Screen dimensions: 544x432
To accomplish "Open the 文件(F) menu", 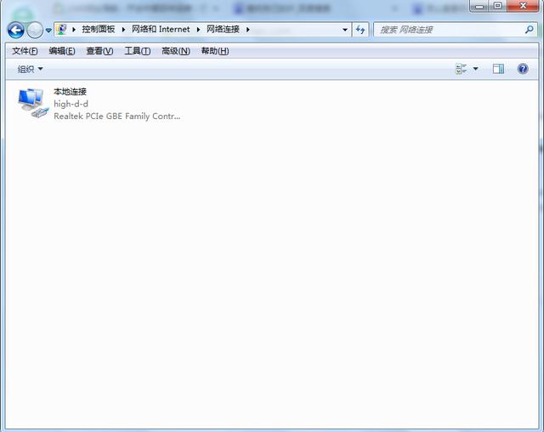I will point(25,51).
